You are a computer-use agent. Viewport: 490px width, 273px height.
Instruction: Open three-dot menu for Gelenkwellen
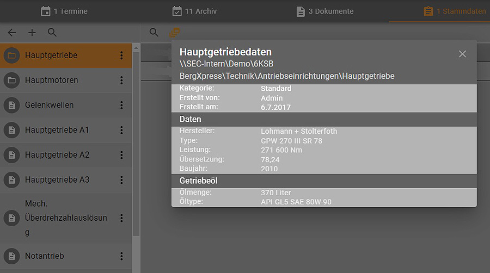coord(121,105)
